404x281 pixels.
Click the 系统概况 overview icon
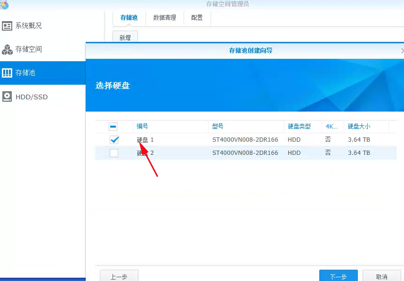pos(7,26)
